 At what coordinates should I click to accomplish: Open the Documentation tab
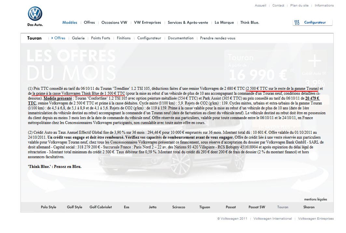[x=181, y=38]
